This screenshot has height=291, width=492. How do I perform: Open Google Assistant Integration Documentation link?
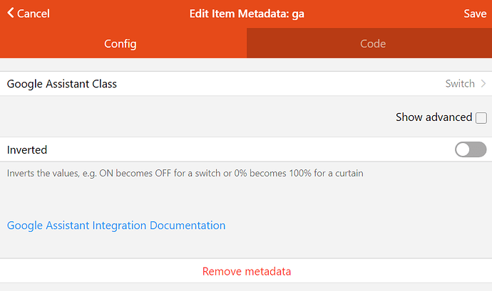pos(116,226)
